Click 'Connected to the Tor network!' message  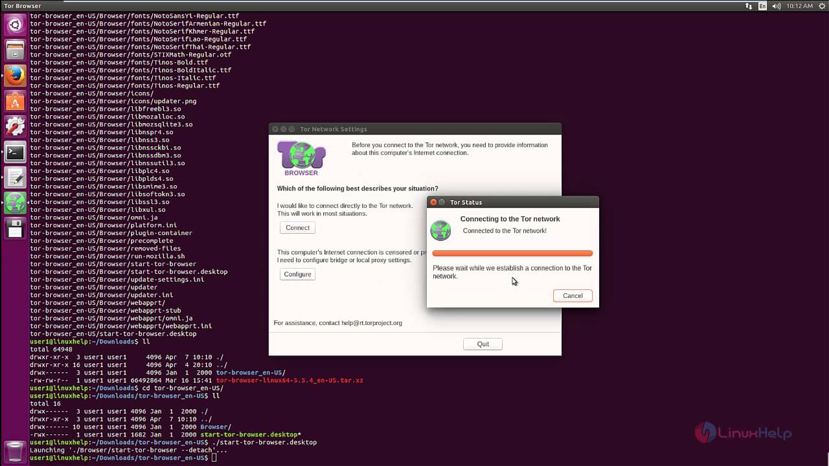click(505, 231)
